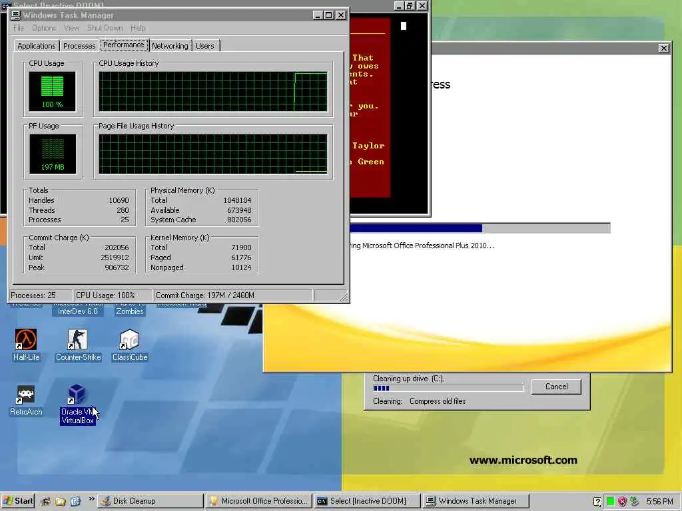Restore the DOOM console window
The width and height of the screenshot is (682, 511).
click(410, 5)
